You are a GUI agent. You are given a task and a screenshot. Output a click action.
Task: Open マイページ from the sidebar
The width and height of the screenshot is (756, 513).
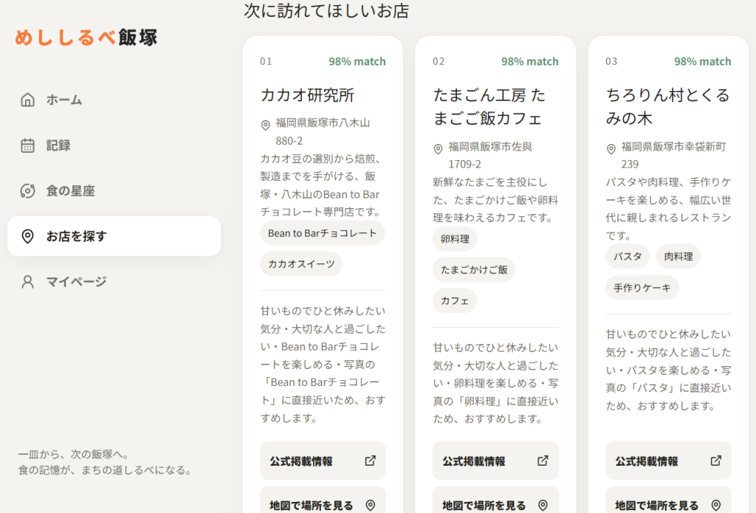[x=114, y=281]
